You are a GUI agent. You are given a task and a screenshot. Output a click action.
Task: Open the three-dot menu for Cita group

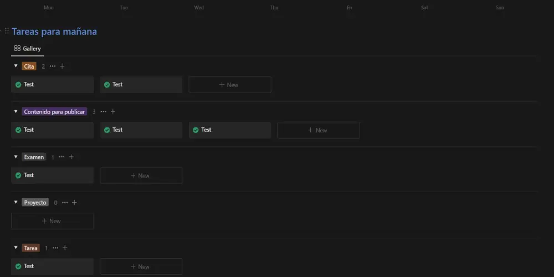click(x=53, y=66)
